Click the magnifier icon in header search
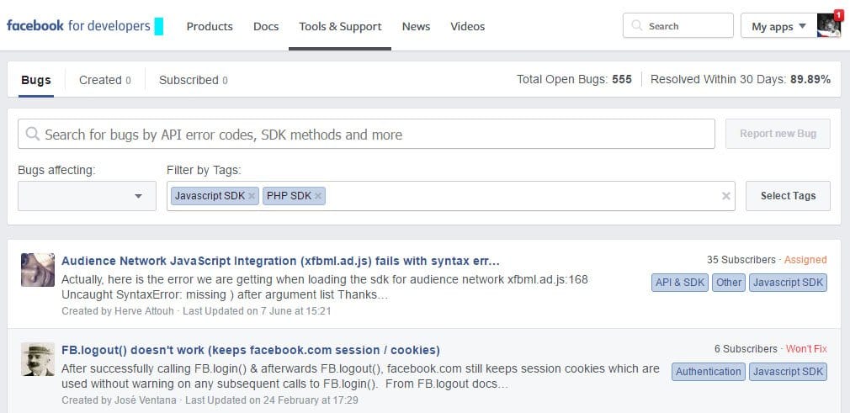Viewport: 850px width, 413px height. click(637, 26)
